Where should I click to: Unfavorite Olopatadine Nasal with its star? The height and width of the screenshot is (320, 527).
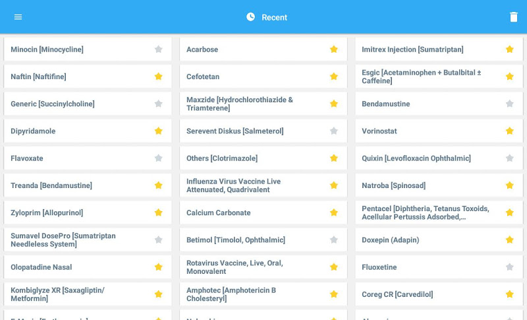(x=158, y=267)
